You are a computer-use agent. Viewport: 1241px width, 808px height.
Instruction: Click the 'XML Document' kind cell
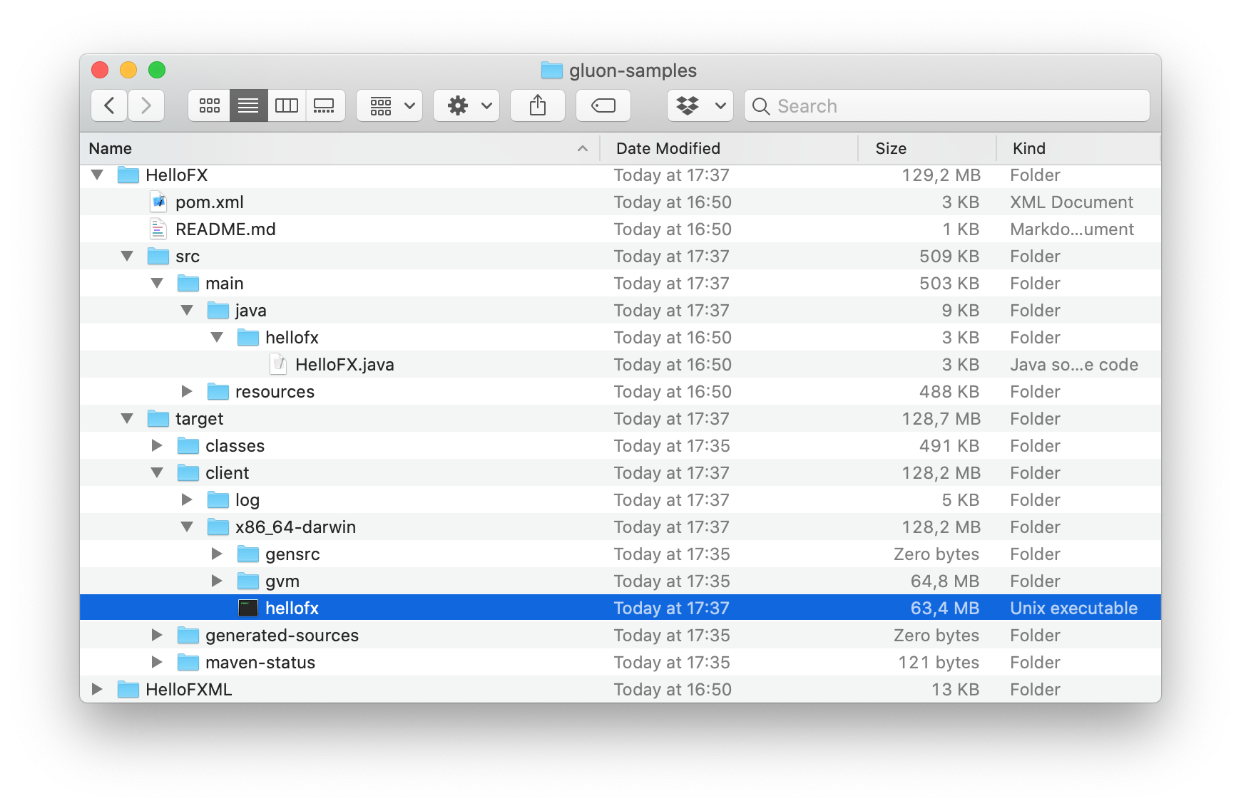pyautogui.click(x=1071, y=202)
